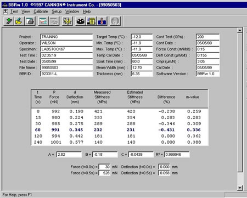247x198 pixels.
Task: Click the stacked gold weights verification icon
Action: click(91, 21)
